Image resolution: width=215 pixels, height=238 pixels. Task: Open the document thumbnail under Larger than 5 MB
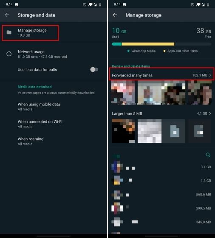pyautogui.click(x=174, y=131)
